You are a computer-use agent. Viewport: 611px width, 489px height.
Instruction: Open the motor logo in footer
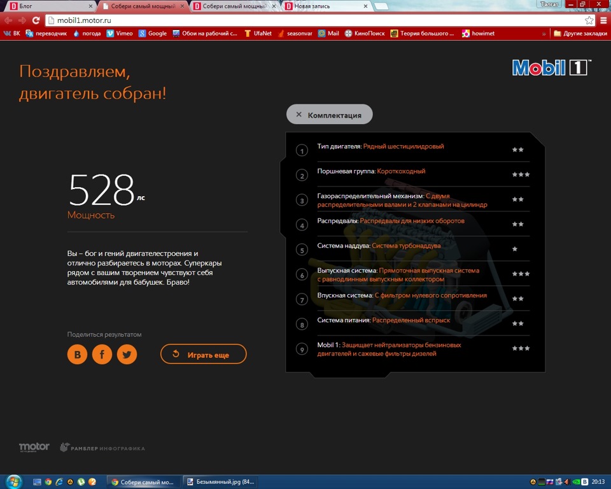(x=34, y=447)
